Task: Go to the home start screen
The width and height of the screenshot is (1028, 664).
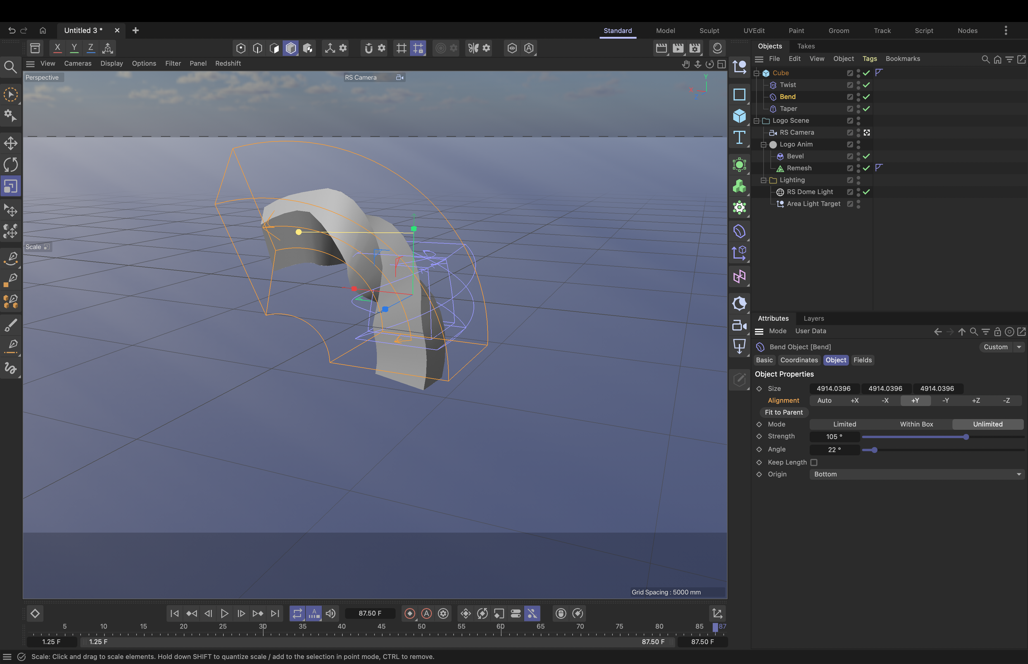Action: (43, 30)
